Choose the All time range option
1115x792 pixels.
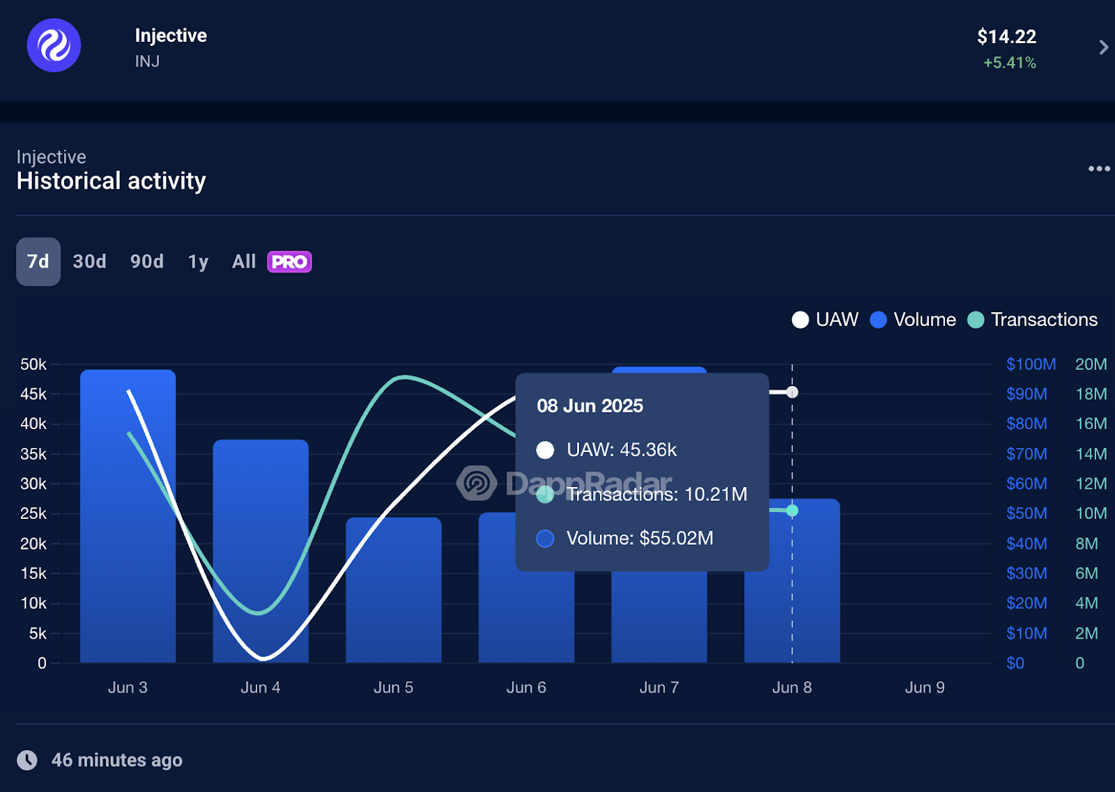pyautogui.click(x=244, y=262)
